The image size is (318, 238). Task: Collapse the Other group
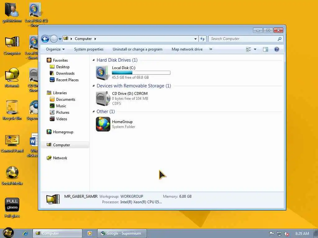(x=93, y=112)
